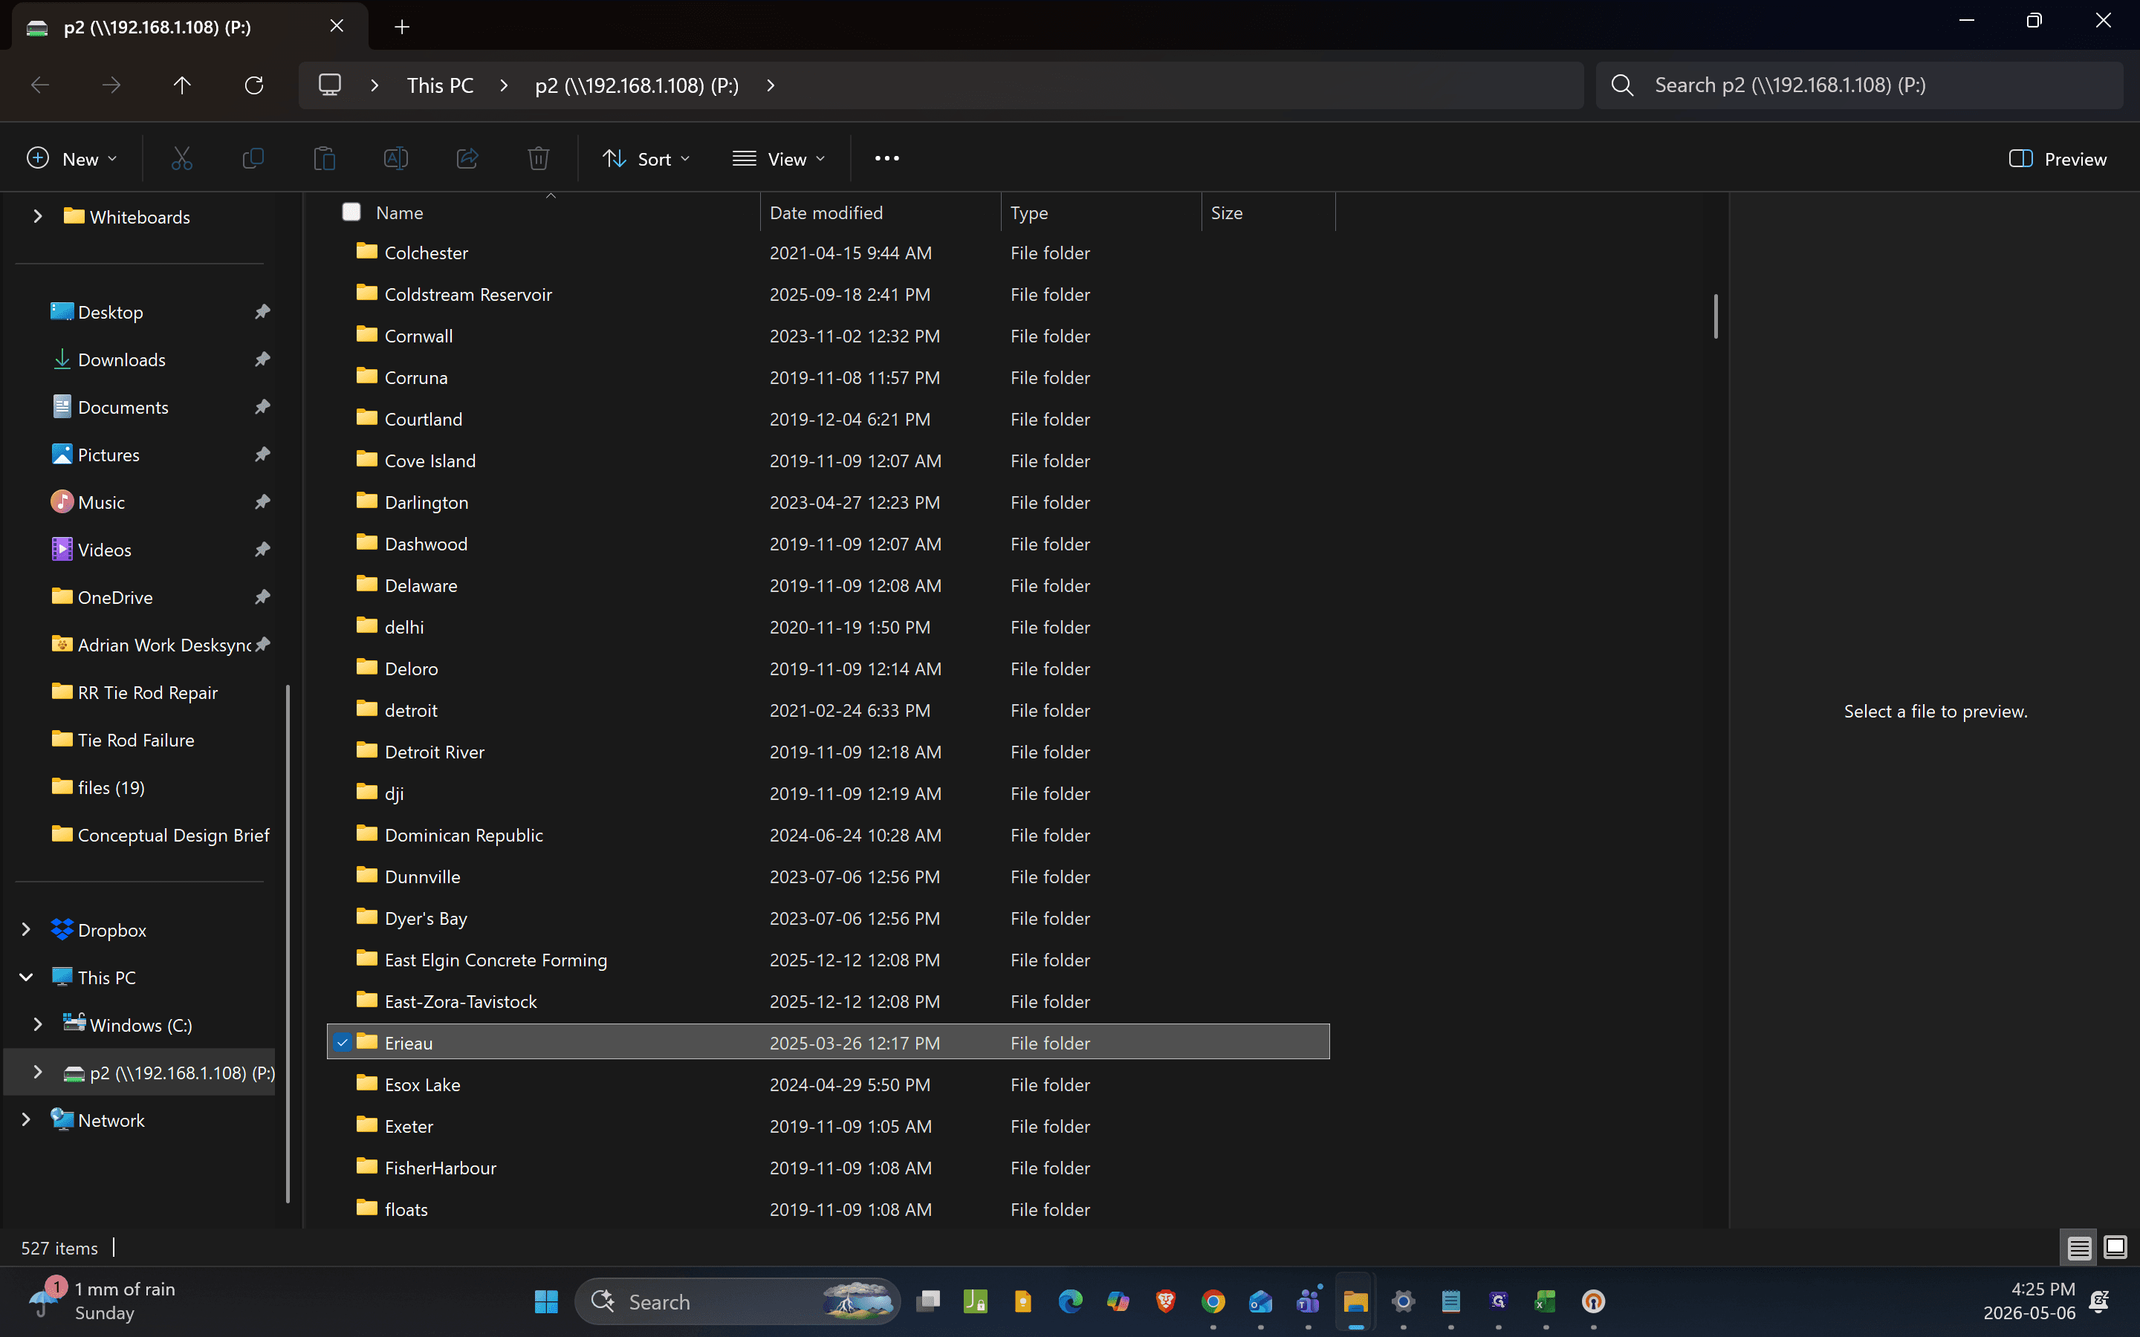Open Excel from the taskbar
Screen dimensions: 2140x1337
[x=1545, y=1301]
